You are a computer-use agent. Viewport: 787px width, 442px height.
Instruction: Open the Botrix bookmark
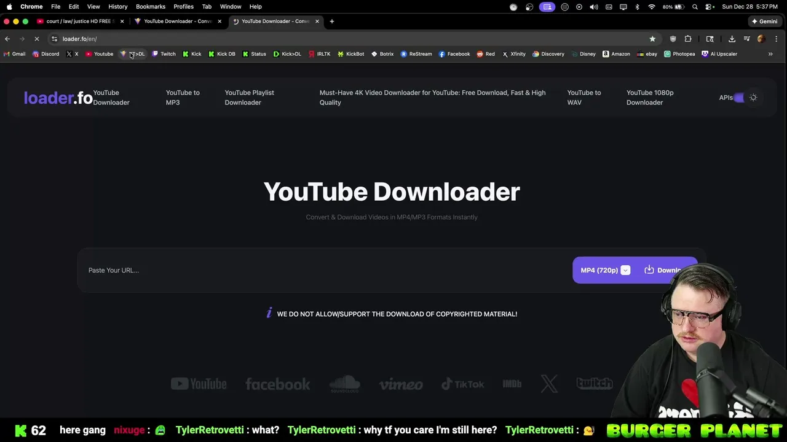coord(382,54)
